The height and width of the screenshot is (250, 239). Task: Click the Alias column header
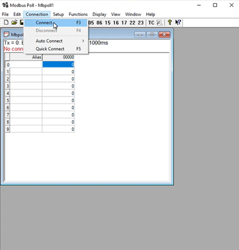tap(26, 57)
